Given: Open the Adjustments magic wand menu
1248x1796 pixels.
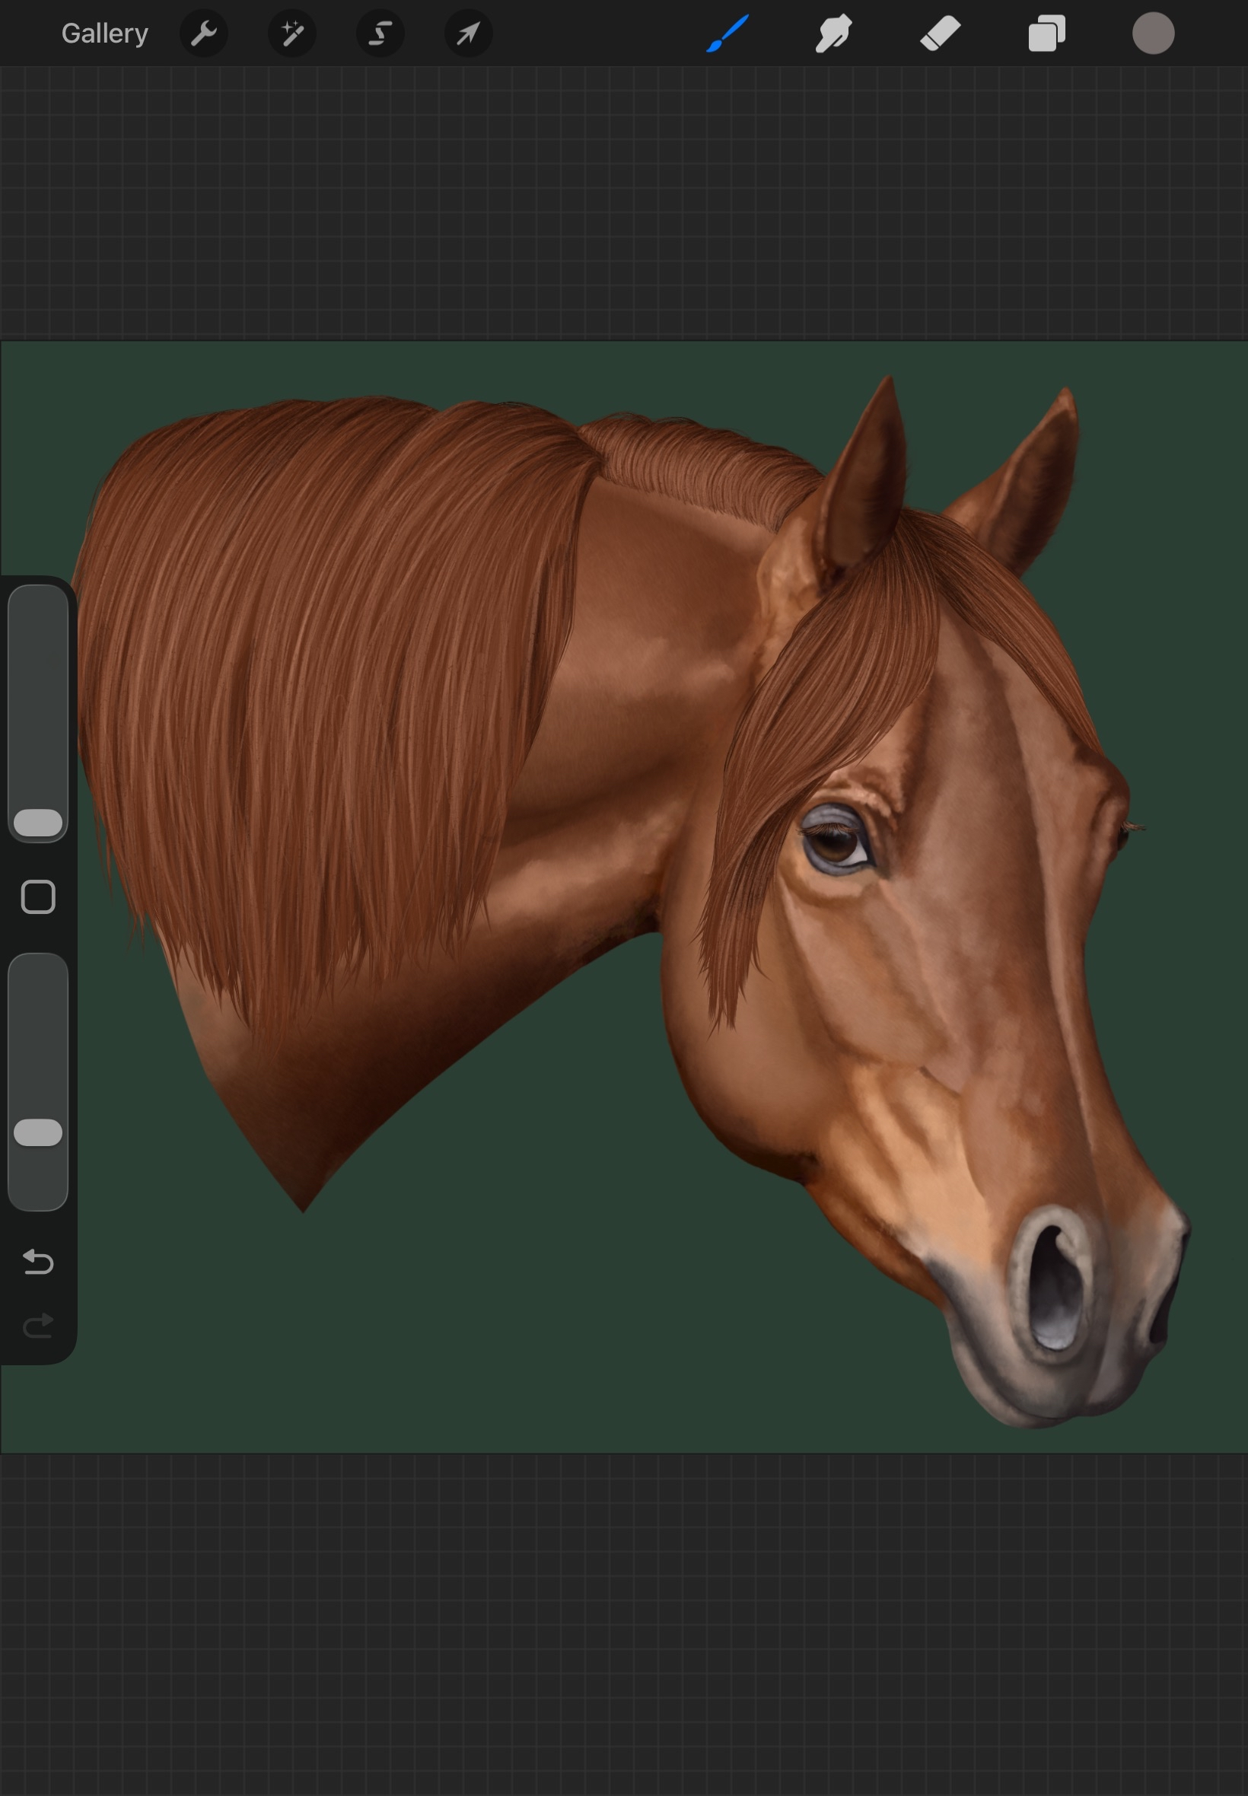Looking at the screenshot, I should point(291,33).
